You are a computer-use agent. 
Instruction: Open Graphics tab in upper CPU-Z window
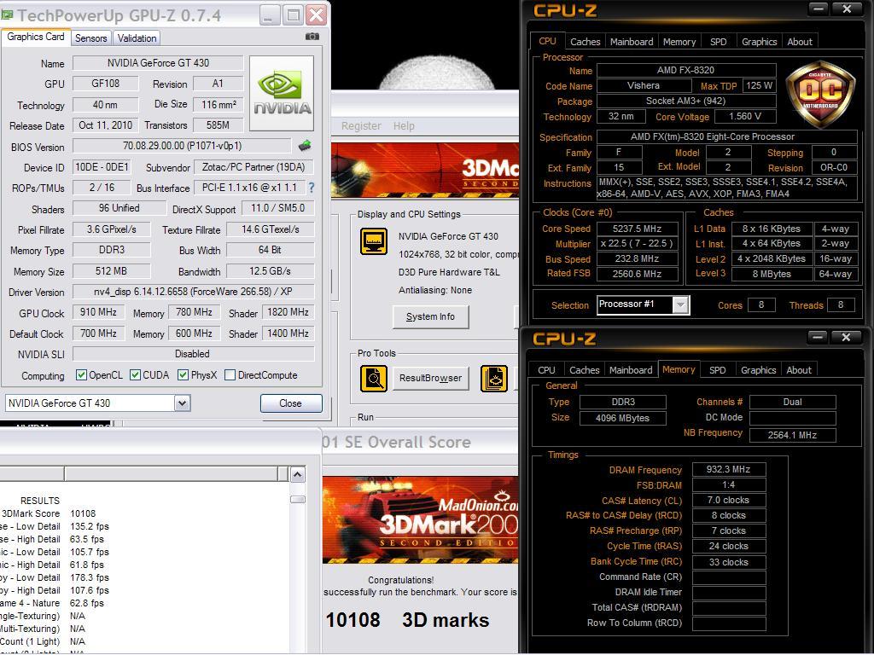point(759,42)
